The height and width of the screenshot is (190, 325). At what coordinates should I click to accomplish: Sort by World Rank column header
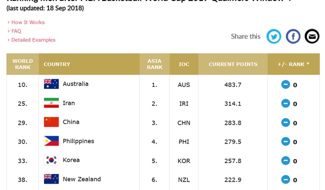22,64
